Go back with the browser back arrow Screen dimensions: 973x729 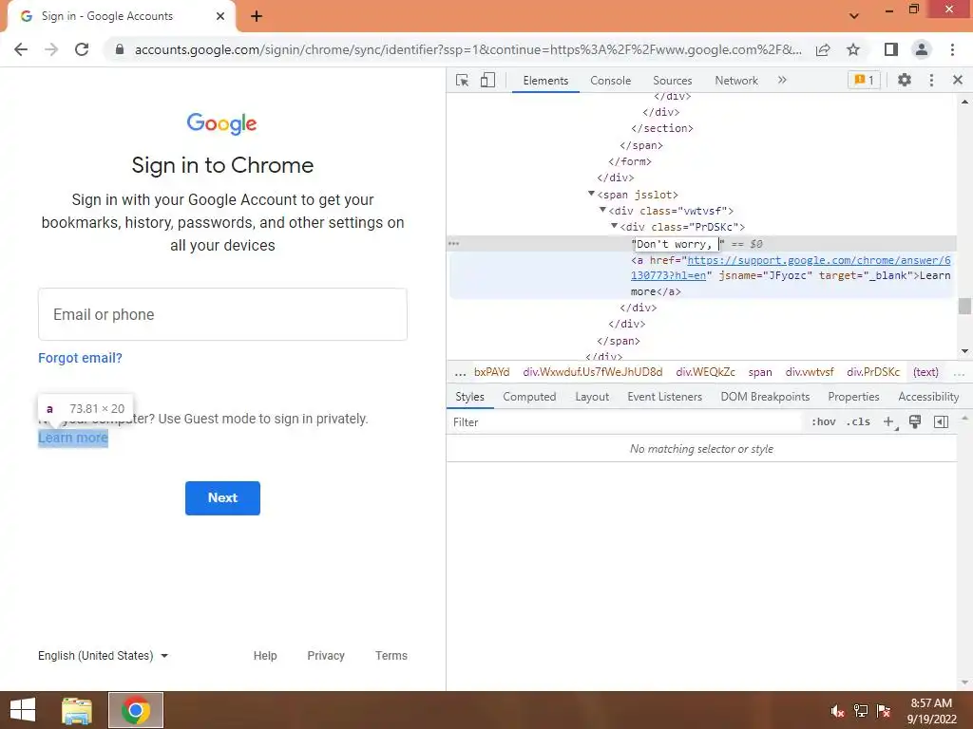(21, 49)
